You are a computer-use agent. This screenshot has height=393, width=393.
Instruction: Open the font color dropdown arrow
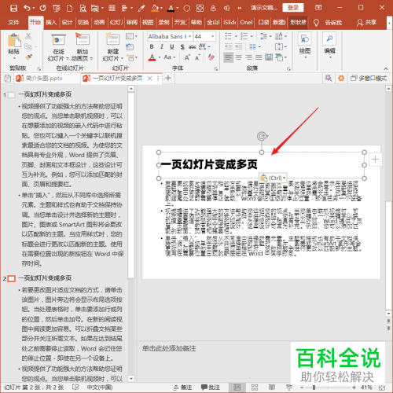click(160, 57)
